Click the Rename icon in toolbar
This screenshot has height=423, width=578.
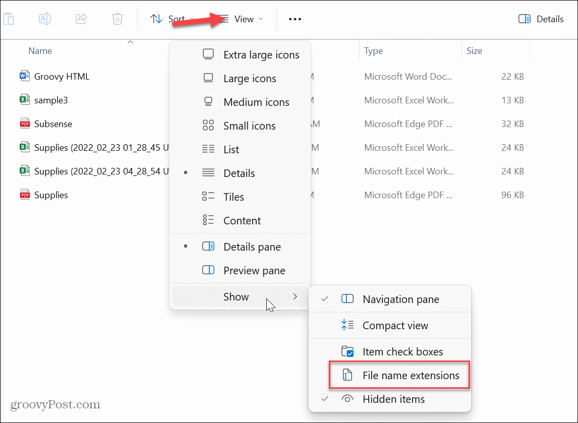[x=45, y=19]
